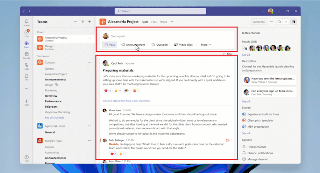Screen dimensions: 320x173
Task: Toggle the channel info pane
Action: 294,22
